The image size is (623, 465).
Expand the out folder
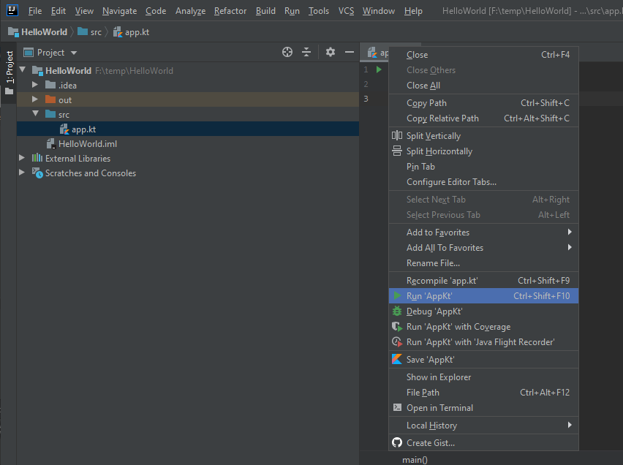35,99
